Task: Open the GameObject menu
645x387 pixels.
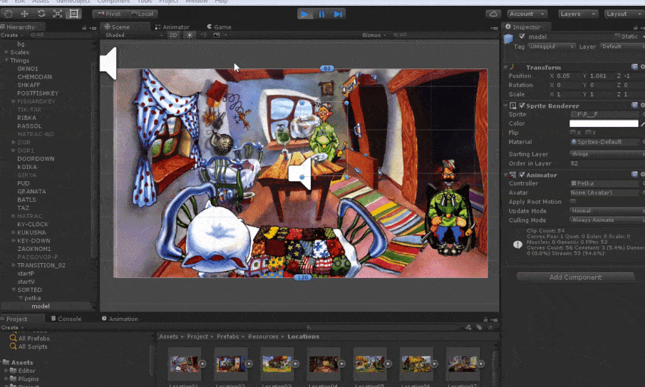Action: [73, 2]
